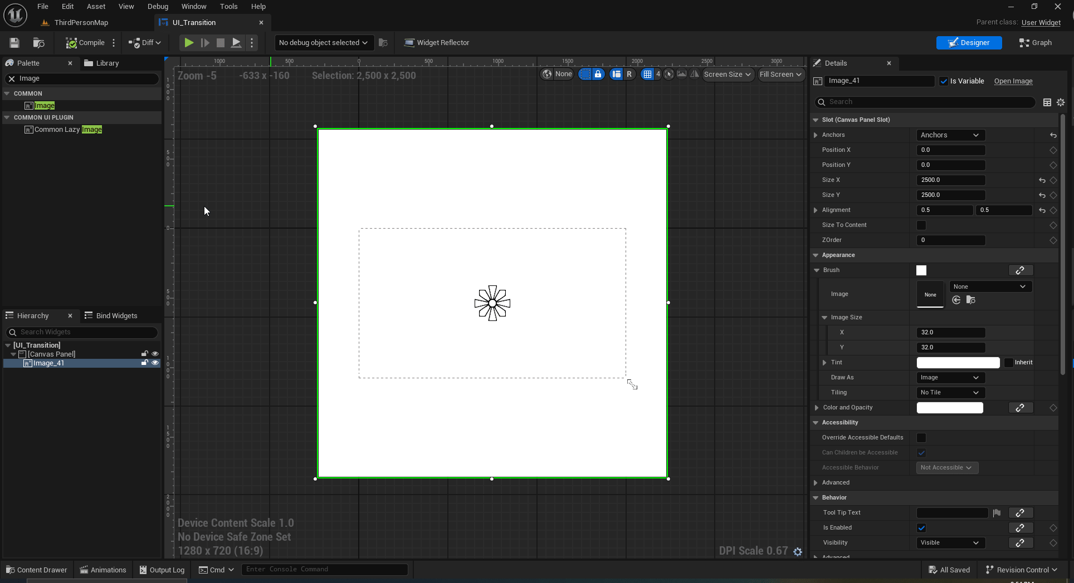The image size is (1074, 583).
Task: Click the Color and Opacity swatch
Action: click(950, 408)
